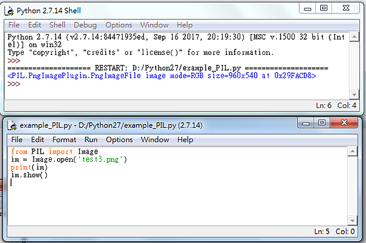Open the Debug menu in Shell window
Viewport: 366px width, 243px height.
click(x=85, y=25)
